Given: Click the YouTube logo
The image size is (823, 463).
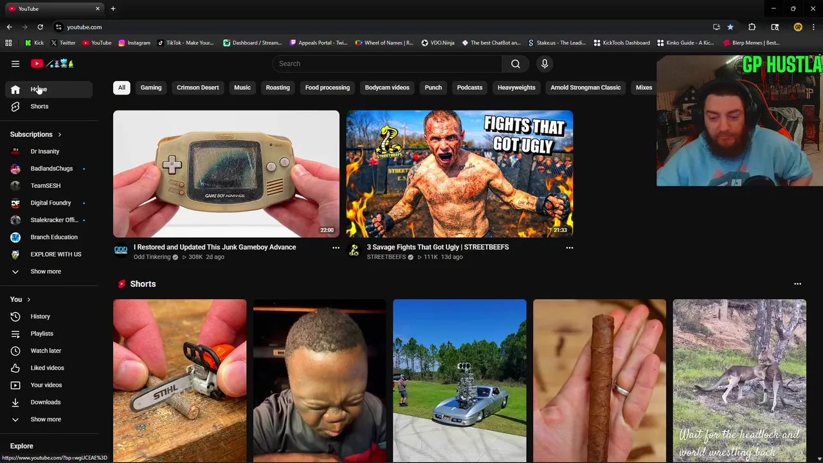Looking at the screenshot, I should coord(53,64).
